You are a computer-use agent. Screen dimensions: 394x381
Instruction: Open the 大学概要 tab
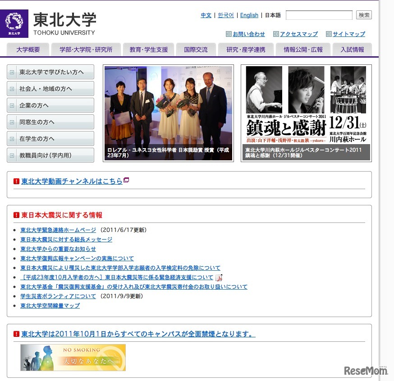pos(28,50)
